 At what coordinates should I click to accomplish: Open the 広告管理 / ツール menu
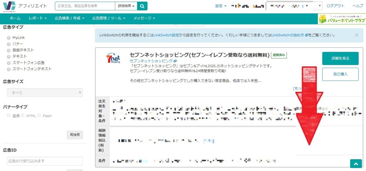109,18
